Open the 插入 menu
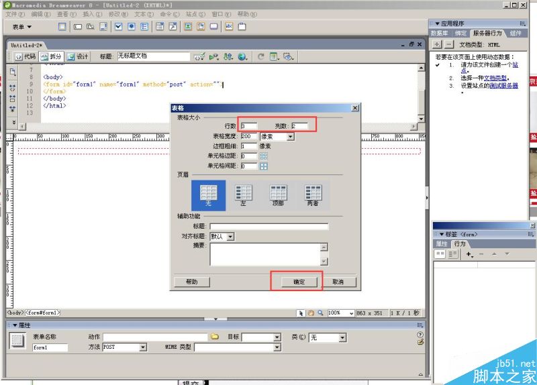537x385 pixels. click(x=93, y=14)
